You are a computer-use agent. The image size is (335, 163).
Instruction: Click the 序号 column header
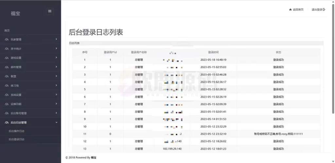pos(85,52)
